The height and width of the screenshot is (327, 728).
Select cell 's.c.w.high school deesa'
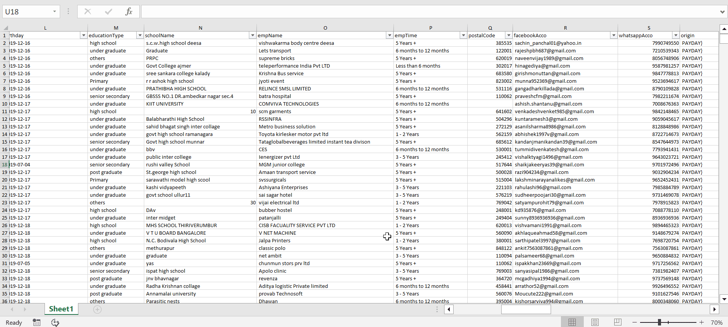pyautogui.click(x=200, y=43)
